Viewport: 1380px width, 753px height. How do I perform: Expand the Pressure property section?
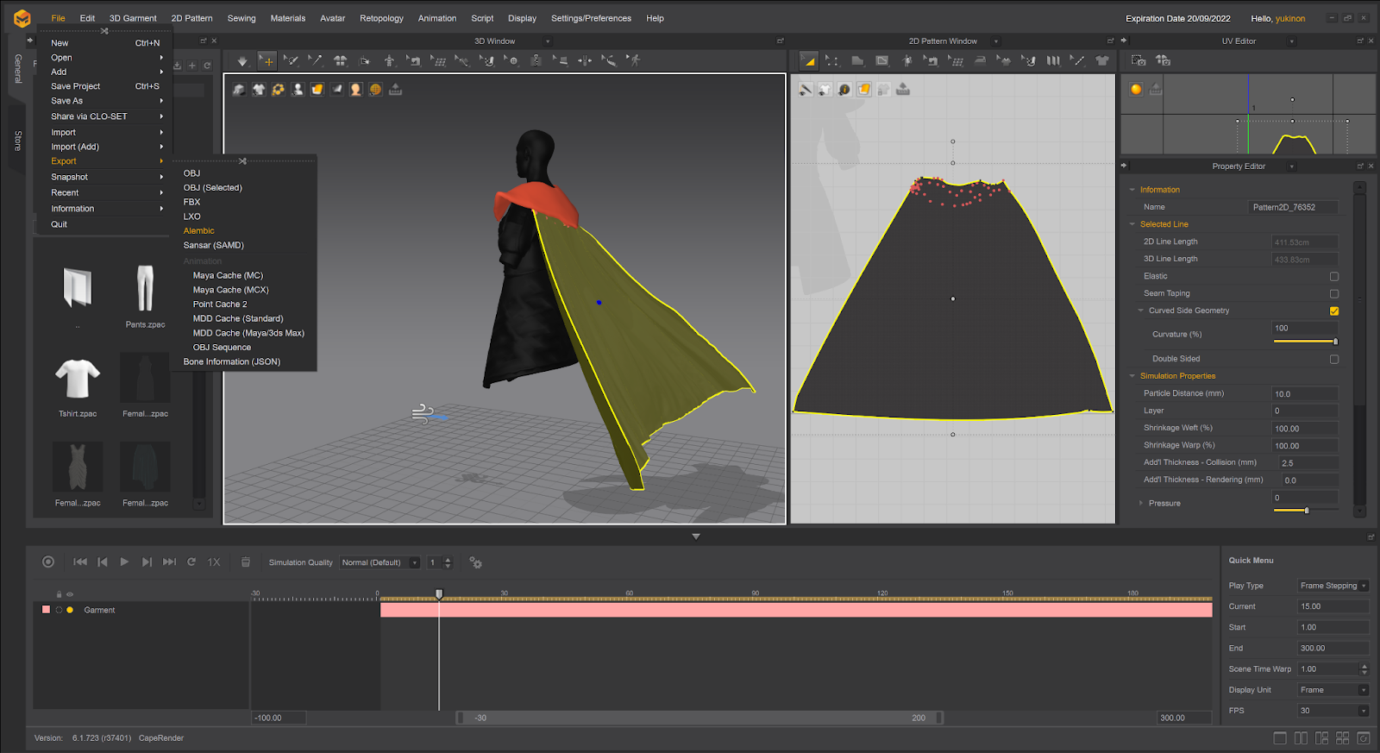[1141, 504]
